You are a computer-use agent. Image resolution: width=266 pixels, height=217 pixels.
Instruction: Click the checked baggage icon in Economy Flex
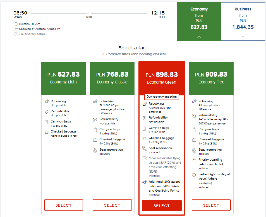click(x=194, y=140)
